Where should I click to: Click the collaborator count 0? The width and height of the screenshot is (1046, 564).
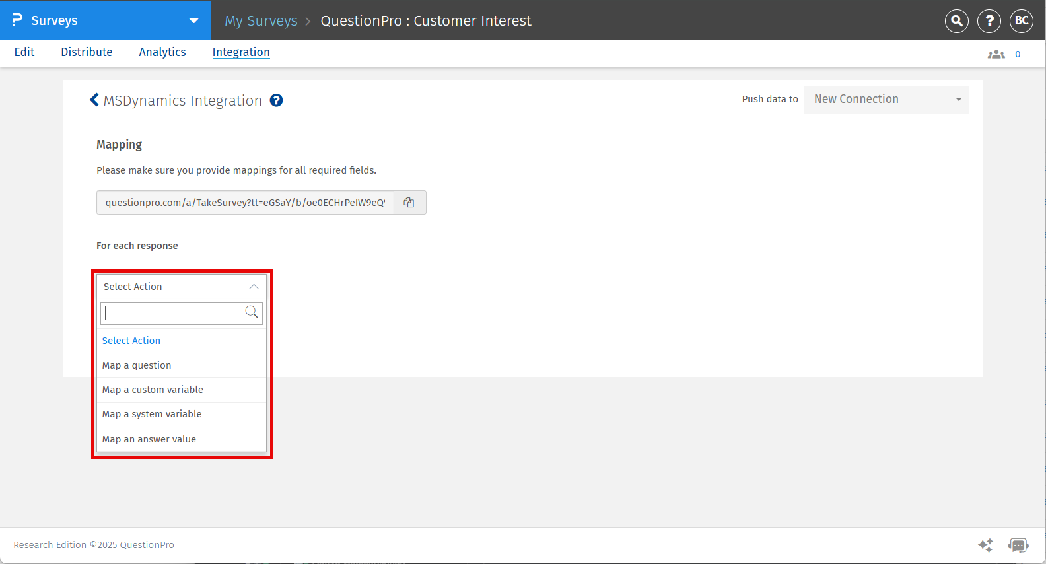(1018, 54)
